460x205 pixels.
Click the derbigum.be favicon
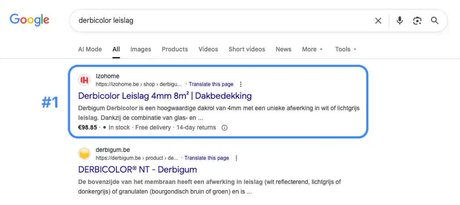(x=84, y=154)
